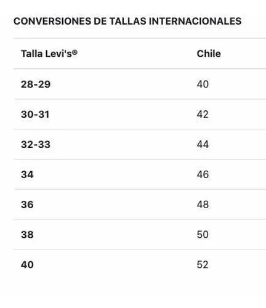266x308 pixels.
Task: Select the Chile column header
Action: (x=209, y=54)
